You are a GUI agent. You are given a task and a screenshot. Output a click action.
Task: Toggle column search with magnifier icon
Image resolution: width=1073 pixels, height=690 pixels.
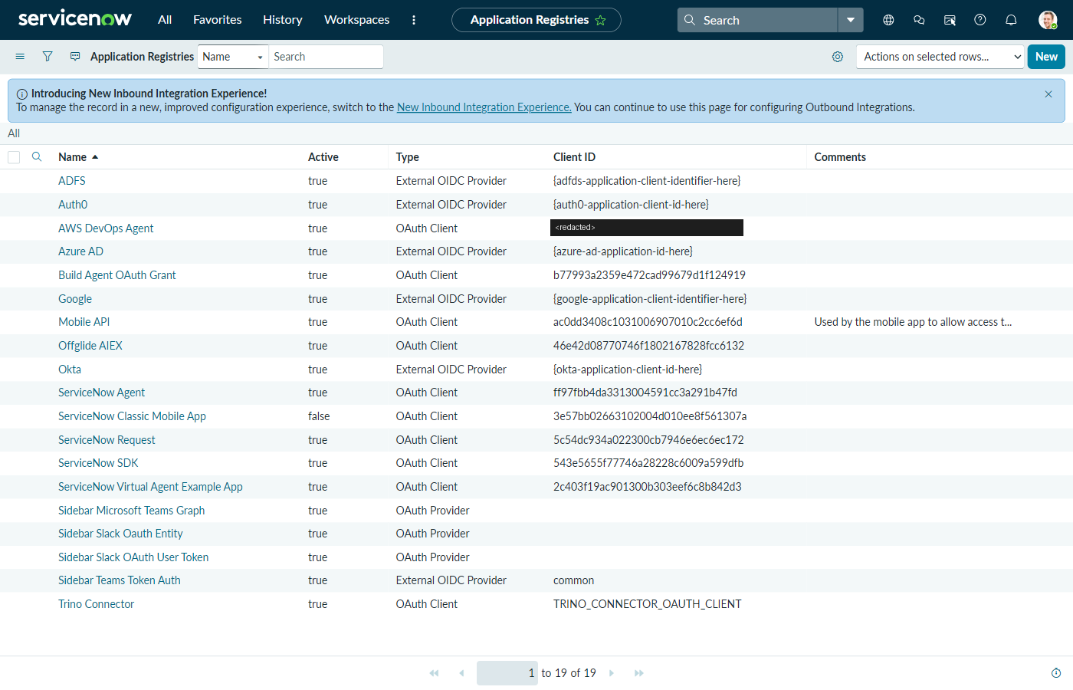coord(37,156)
